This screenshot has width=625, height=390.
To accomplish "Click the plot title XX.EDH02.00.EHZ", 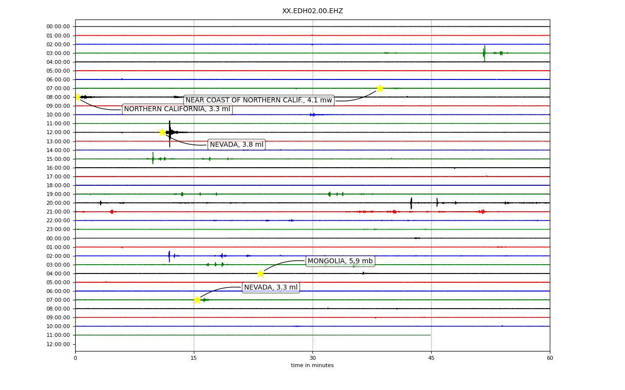I will 312,11.
